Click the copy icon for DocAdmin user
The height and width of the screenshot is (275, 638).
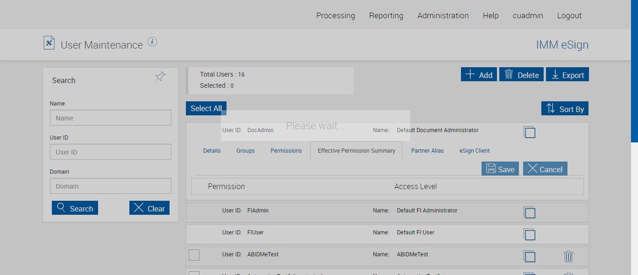[x=529, y=132]
